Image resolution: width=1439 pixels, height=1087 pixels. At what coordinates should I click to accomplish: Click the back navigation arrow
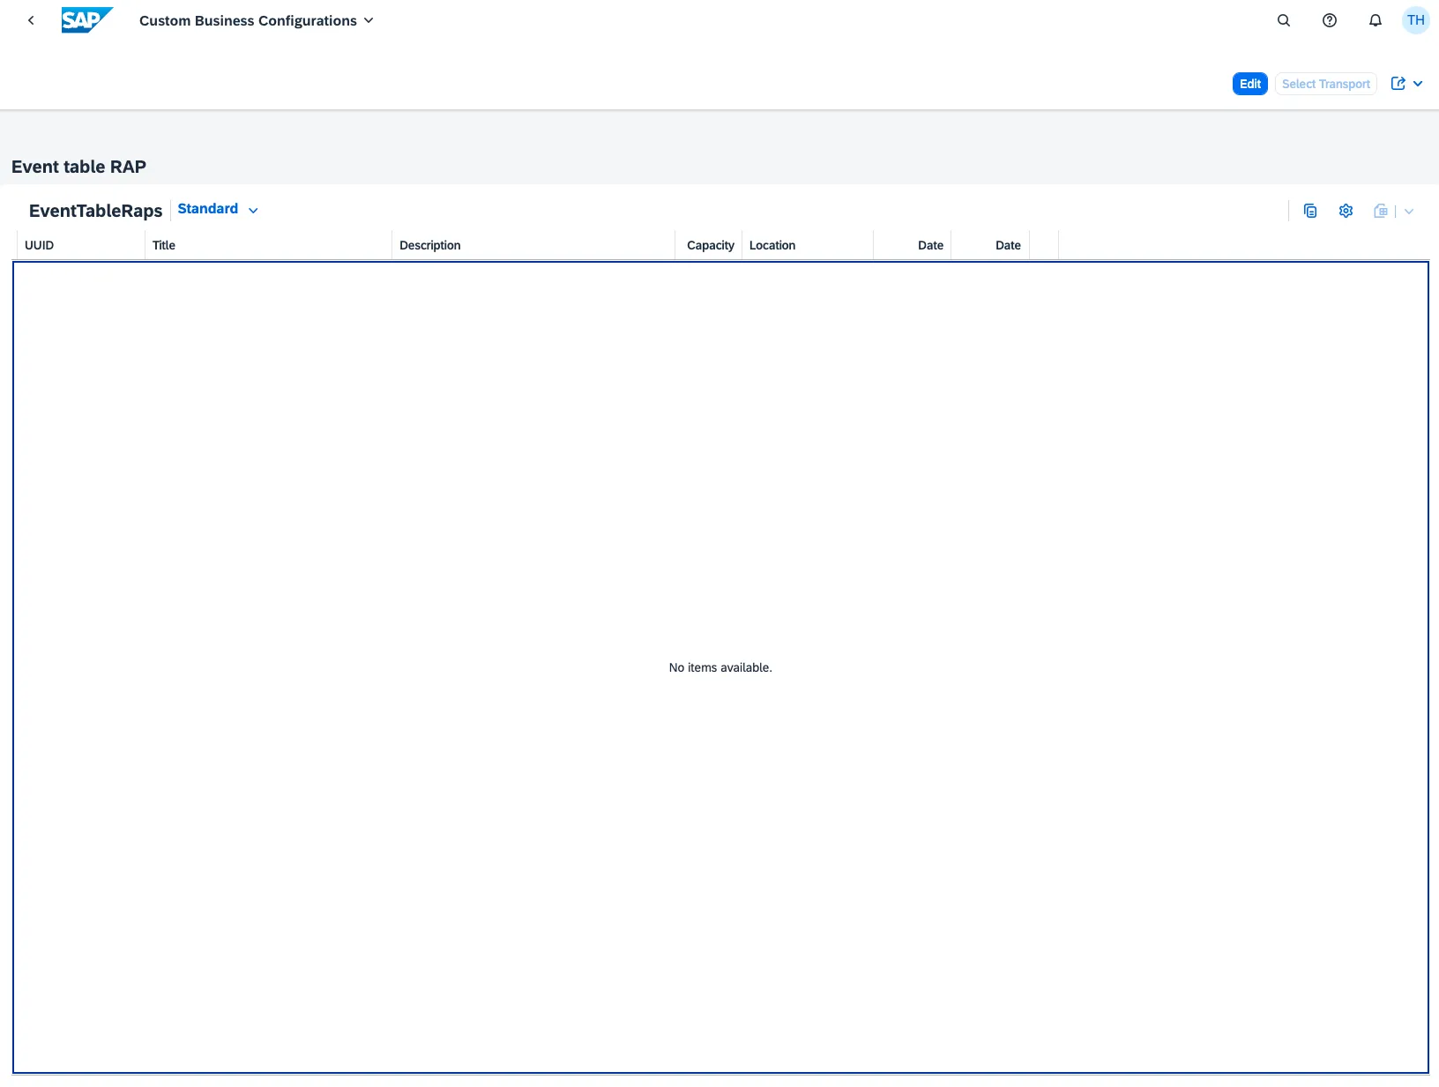31,20
